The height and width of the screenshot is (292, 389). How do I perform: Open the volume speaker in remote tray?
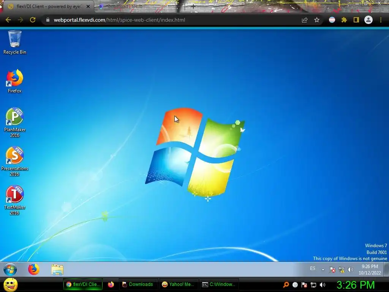[350, 270]
